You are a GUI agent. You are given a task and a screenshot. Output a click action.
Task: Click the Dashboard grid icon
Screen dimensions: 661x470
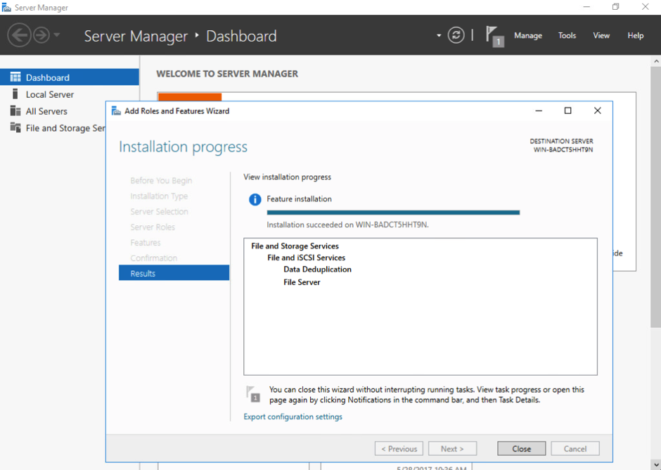(15, 77)
